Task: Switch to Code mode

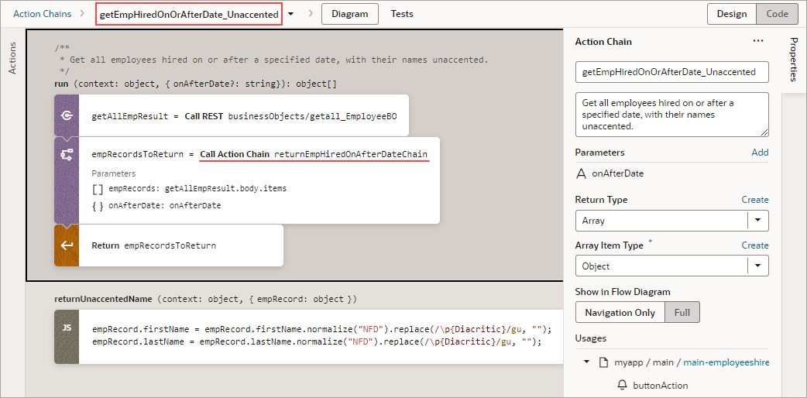Action: coord(777,14)
